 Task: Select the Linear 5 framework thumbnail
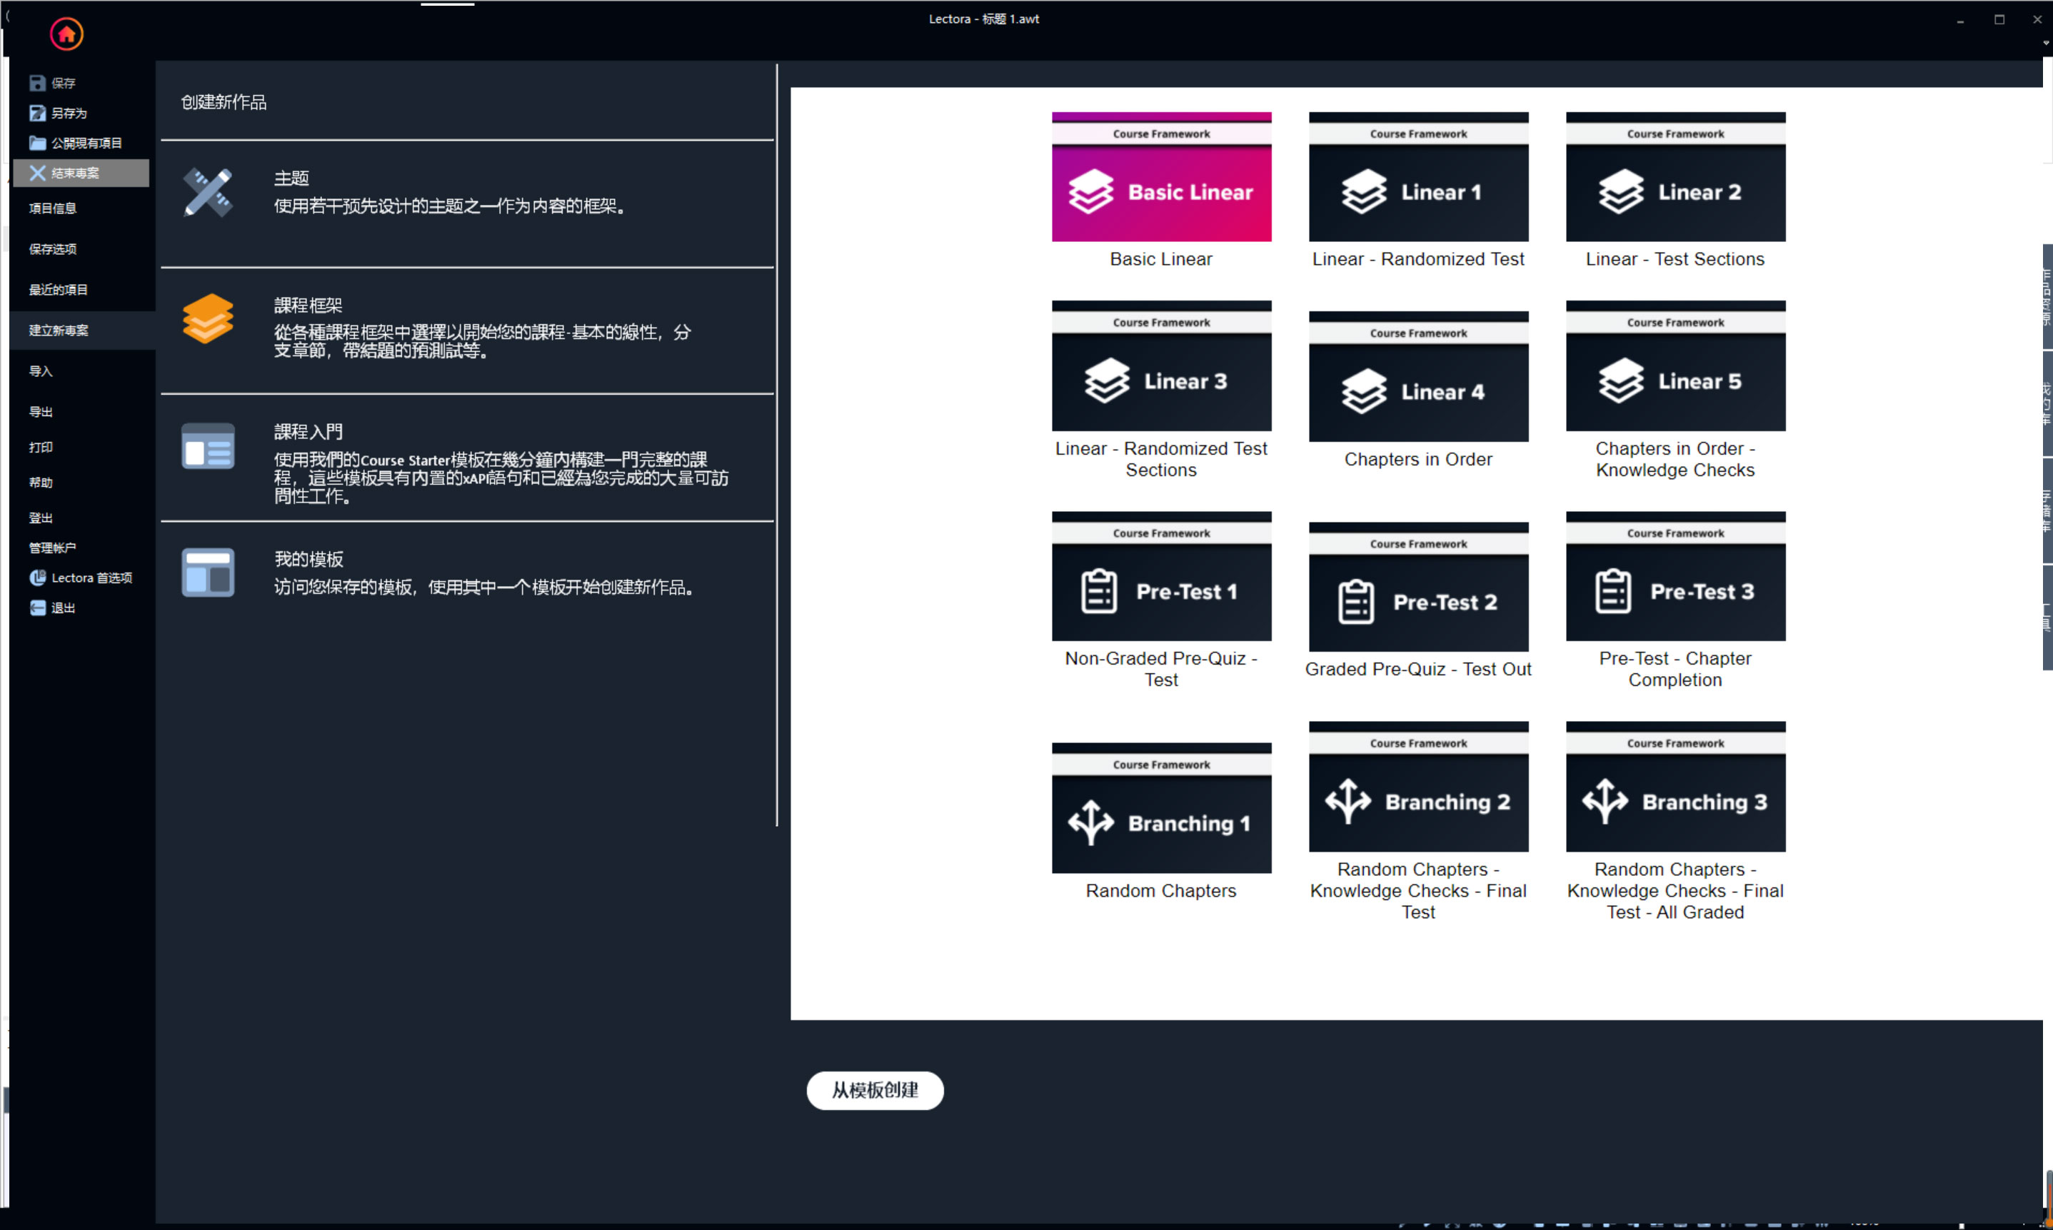[x=1675, y=366]
